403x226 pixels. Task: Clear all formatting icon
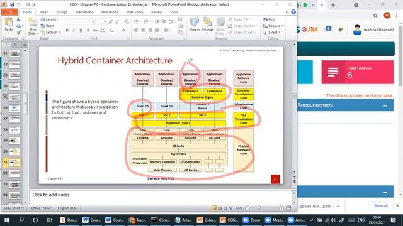[x=127, y=22]
